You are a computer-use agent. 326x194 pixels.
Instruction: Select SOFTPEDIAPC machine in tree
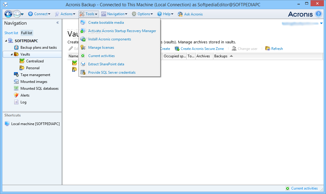[26, 41]
